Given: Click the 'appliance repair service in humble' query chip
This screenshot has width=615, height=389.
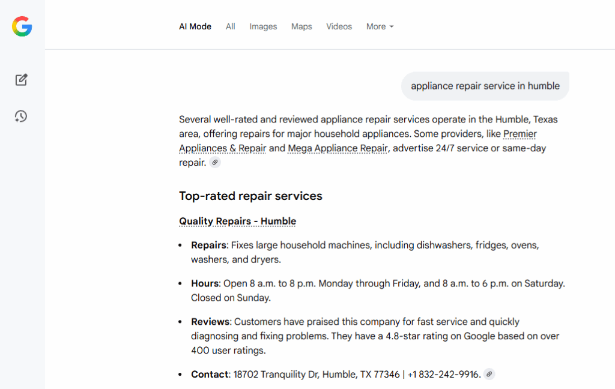Looking at the screenshot, I should (485, 86).
